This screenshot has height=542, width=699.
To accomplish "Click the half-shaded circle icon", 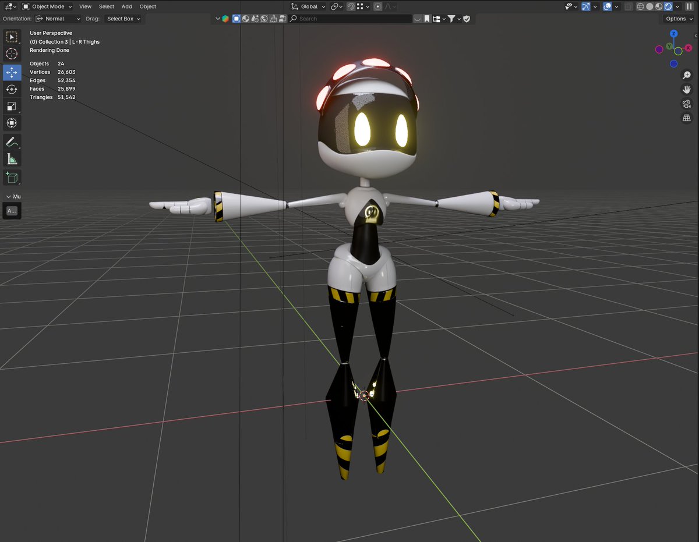I will click(245, 19).
